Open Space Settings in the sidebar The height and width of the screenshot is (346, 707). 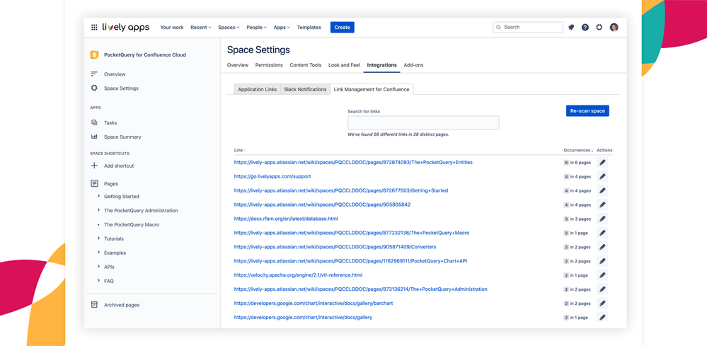121,88
